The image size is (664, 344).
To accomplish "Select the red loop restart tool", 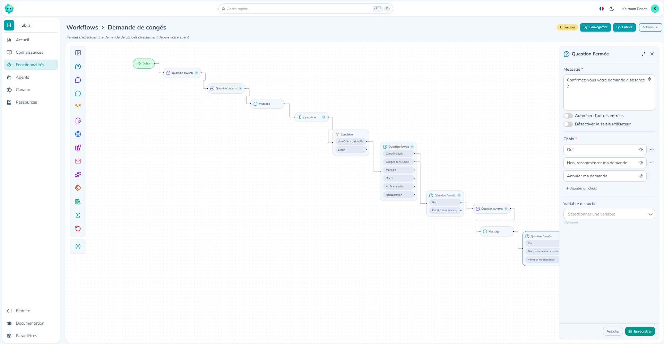I will 78,229.
